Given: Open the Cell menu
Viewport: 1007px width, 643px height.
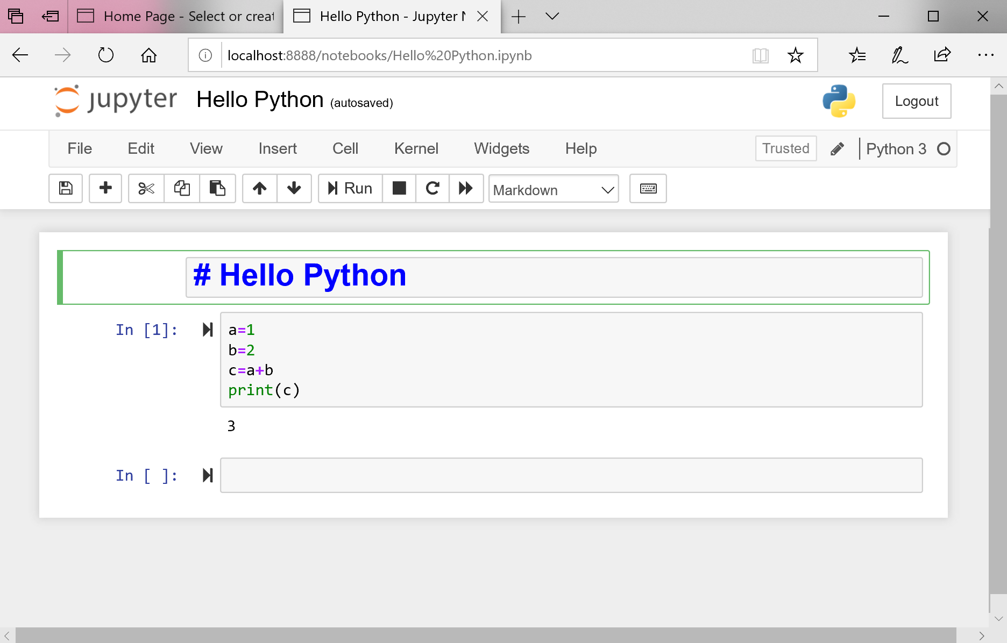Looking at the screenshot, I should pyautogui.click(x=345, y=148).
